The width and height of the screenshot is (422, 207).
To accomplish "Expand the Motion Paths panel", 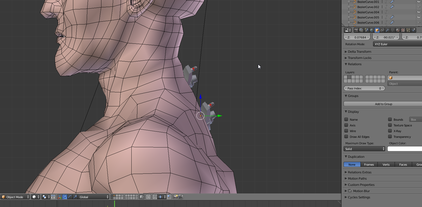I will (x=357, y=179).
